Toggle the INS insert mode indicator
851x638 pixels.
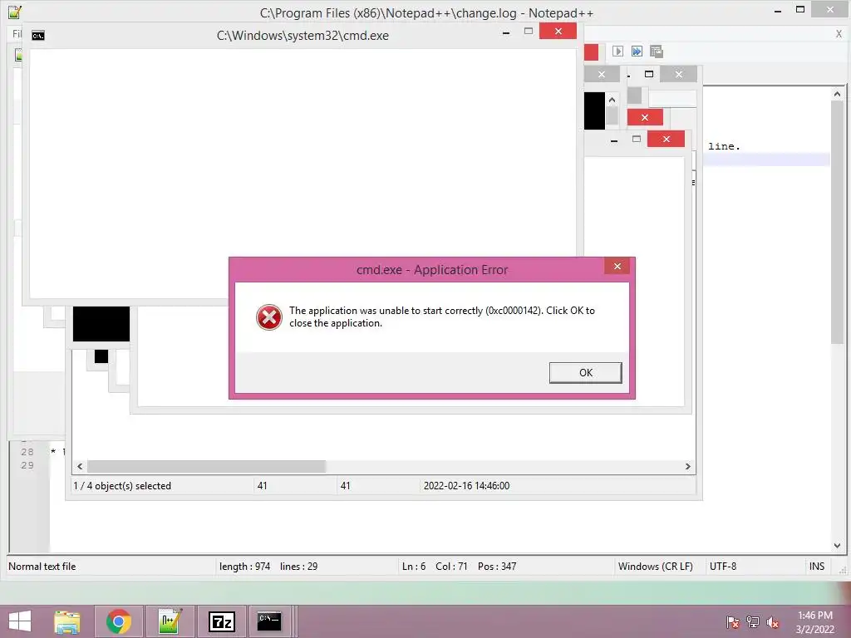tap(816, 567)
